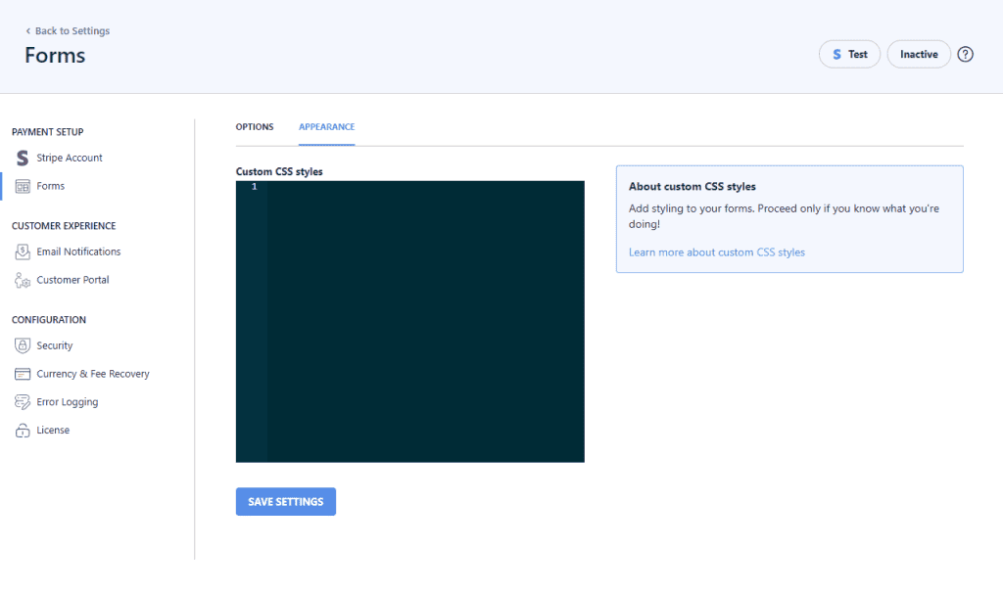Click line number 1 in the CSS editor gutter
This screenshot has height=594, width=1003.
[253, 185]
